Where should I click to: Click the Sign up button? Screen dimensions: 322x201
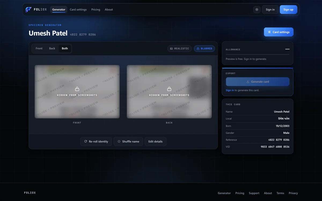288,10
